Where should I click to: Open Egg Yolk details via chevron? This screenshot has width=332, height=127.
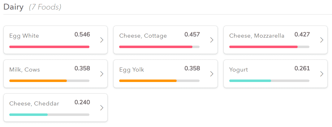[x=212, y=74]
